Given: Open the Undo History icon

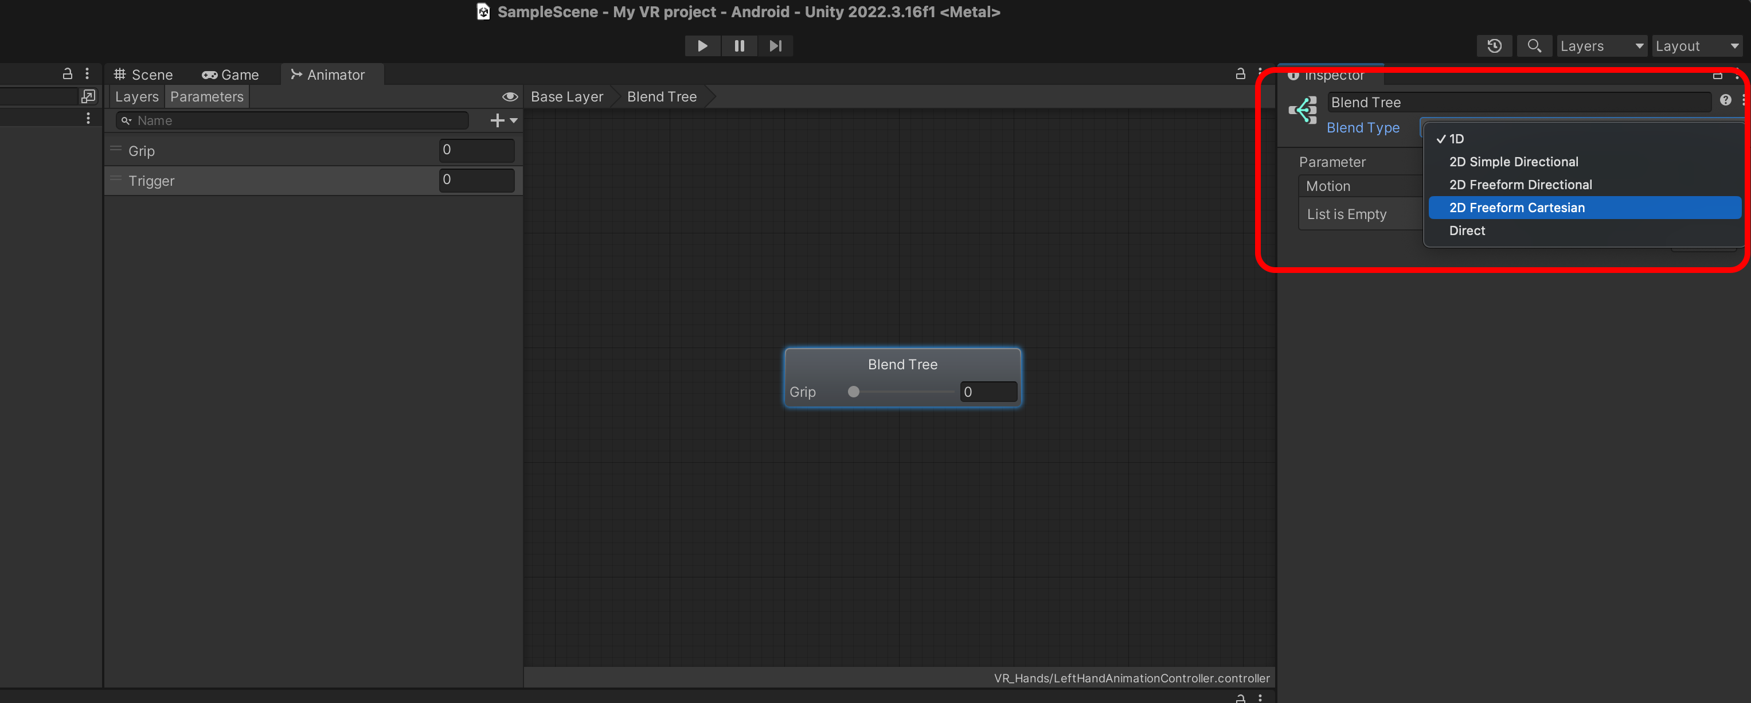Looking at the screenshot, I should [1494, 45].
